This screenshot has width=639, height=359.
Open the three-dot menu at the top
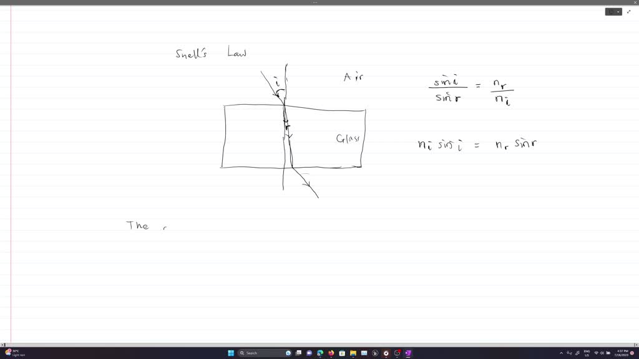pyautogui.click(x=314, y=2)
